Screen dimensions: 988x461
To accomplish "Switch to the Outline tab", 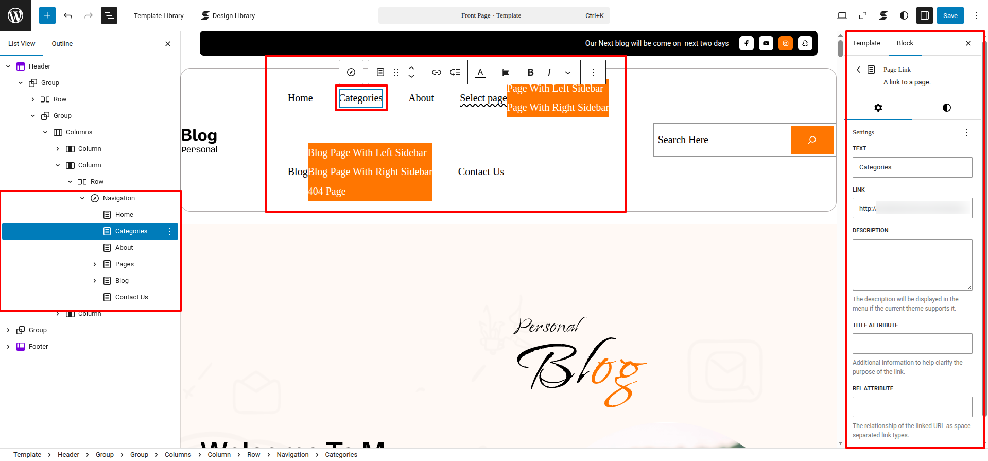I will [x=62, y=44].
